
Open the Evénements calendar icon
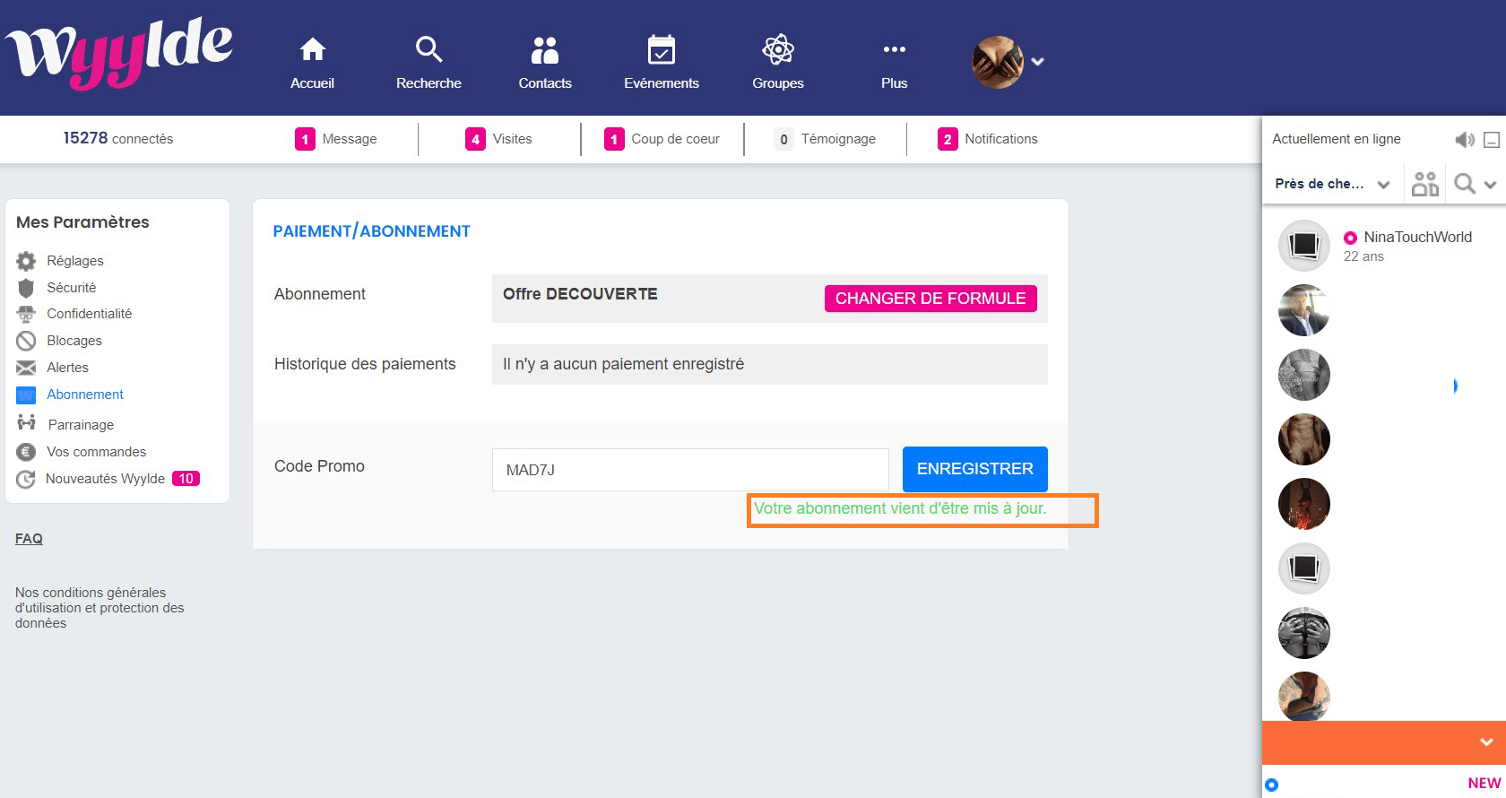[662, 49]
